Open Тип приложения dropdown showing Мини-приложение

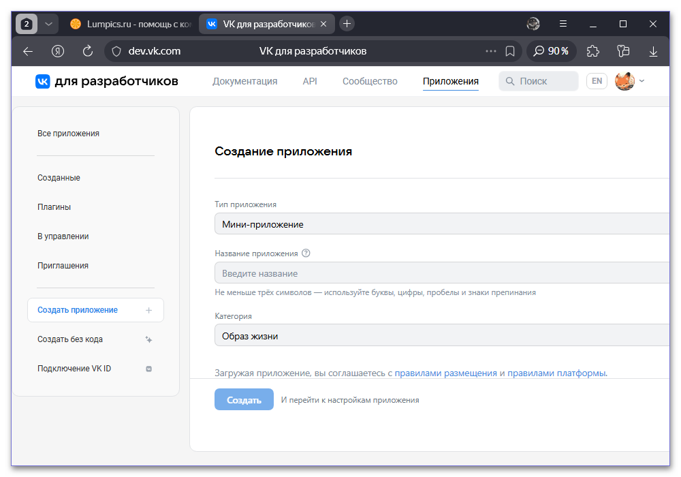click(x=442, y=224)
